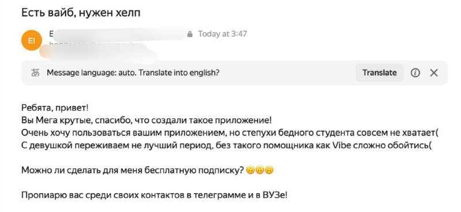Click the first upside-down face emoji
Viewport: 461px width, 212px height.
(250, 170)
